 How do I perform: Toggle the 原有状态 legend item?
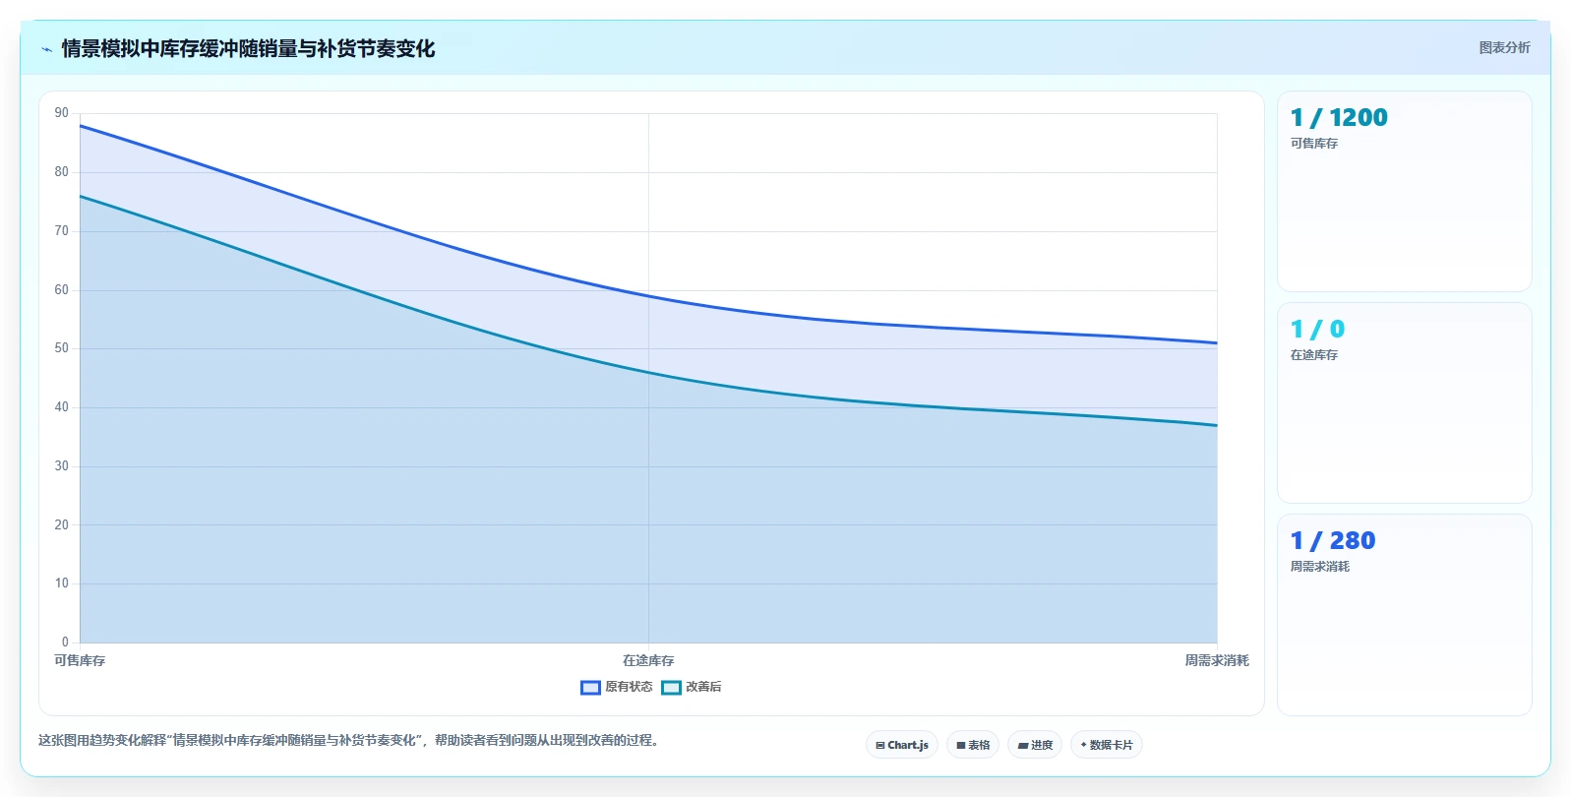click(617, 687)
